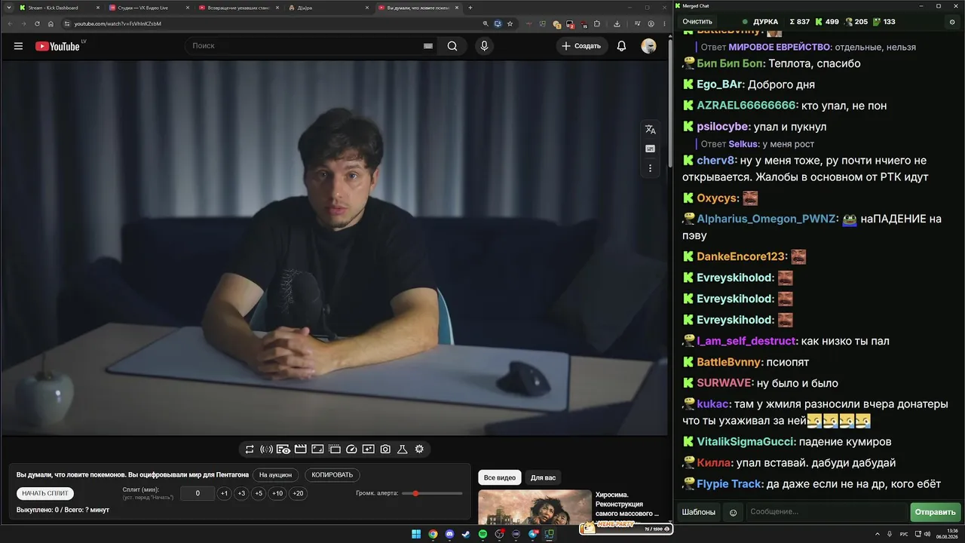Switch to the Студия — VK Видео Live tab
Image resolution: width=965 pixels, height=543 pixels.
point(149,8)
